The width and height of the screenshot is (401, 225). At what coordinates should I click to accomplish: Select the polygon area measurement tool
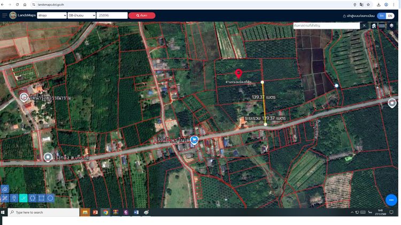(32, 198)
